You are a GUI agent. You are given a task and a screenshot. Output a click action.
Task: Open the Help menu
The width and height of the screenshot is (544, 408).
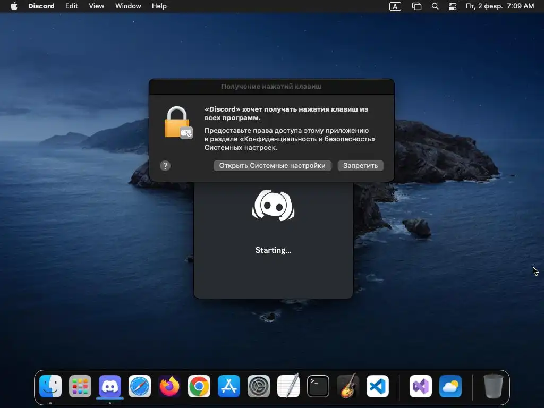[x=159, y=6]
